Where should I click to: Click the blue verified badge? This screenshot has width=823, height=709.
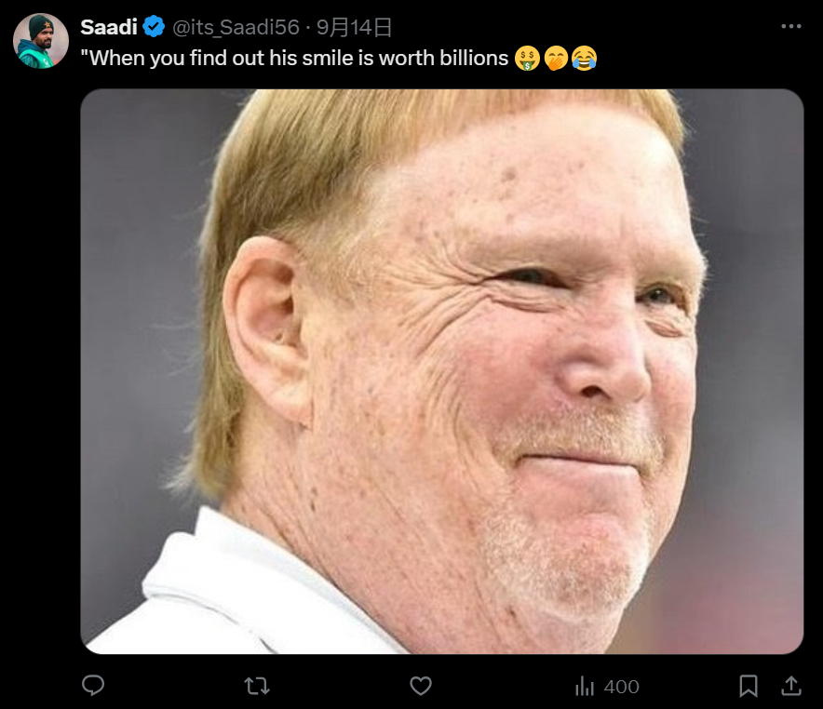coord(154,27)
